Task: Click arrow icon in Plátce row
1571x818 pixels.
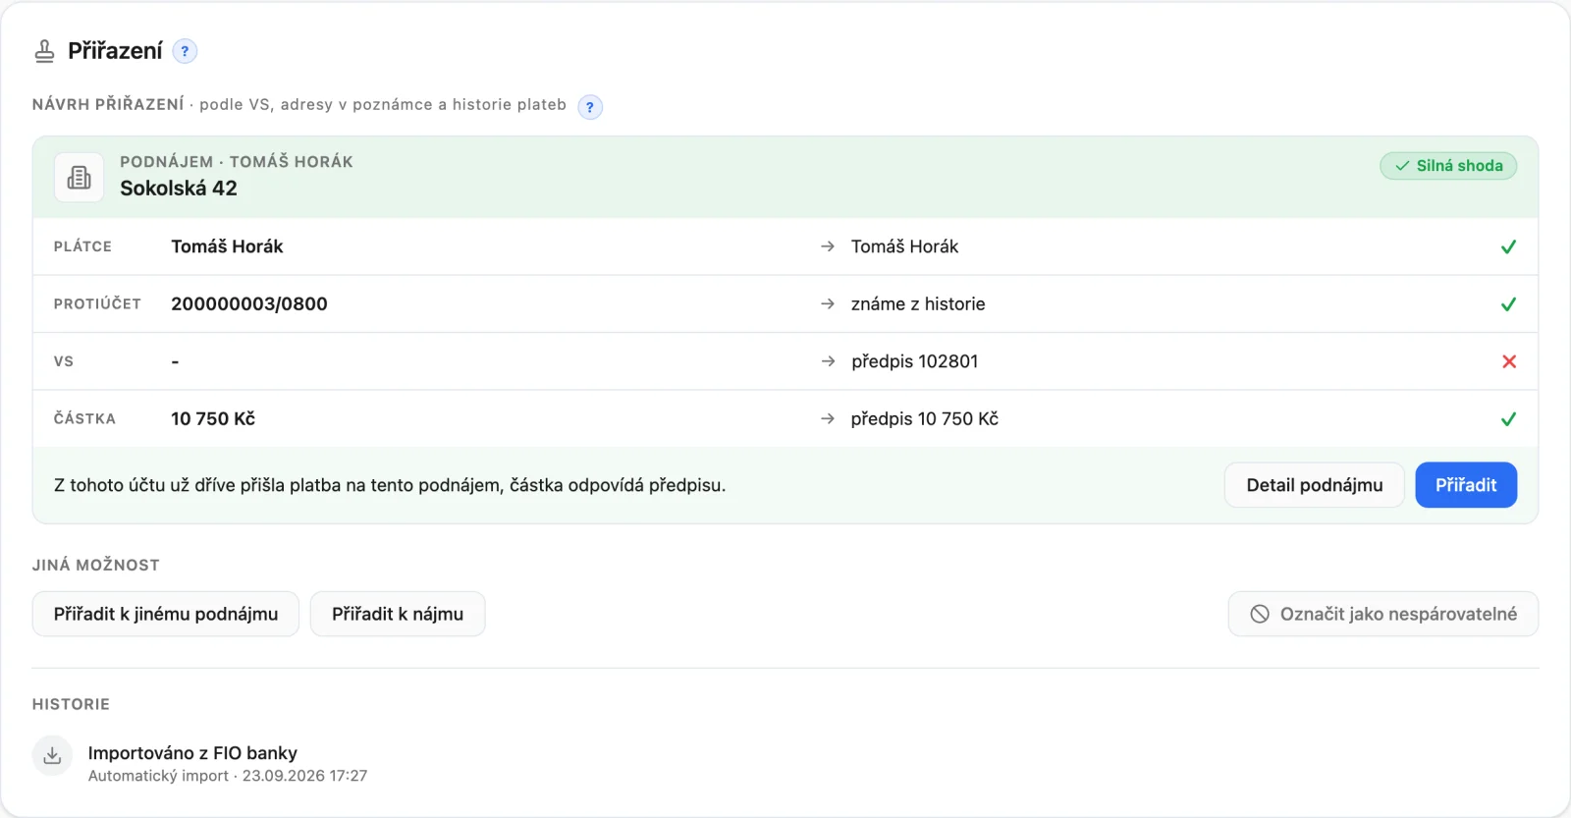Action: [828, 246]
